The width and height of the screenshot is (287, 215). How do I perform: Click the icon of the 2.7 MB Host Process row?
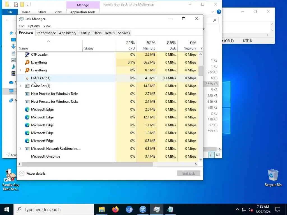coord(27,94)
